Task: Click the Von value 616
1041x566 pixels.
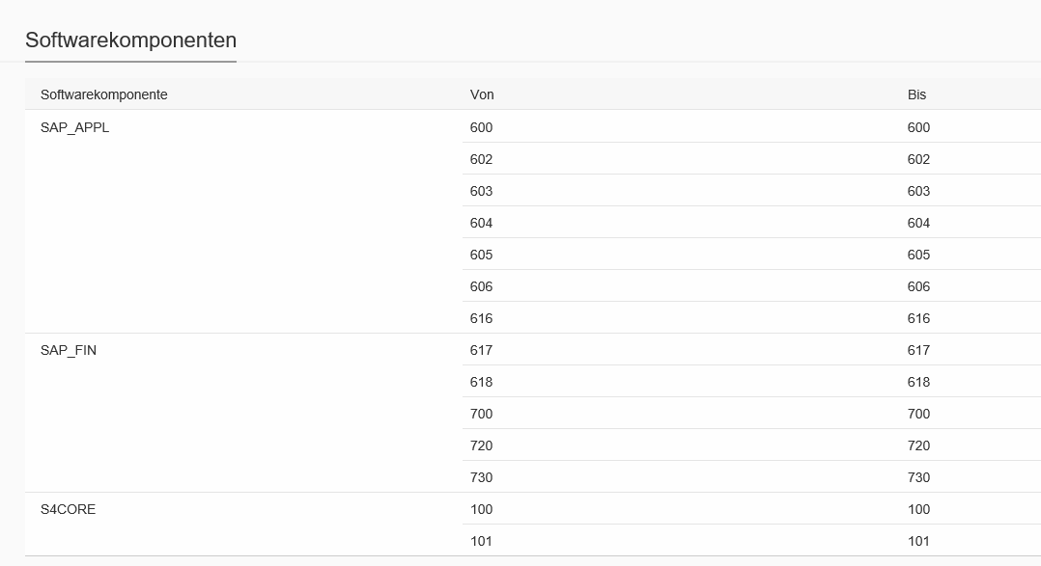Action: (481, 318)
